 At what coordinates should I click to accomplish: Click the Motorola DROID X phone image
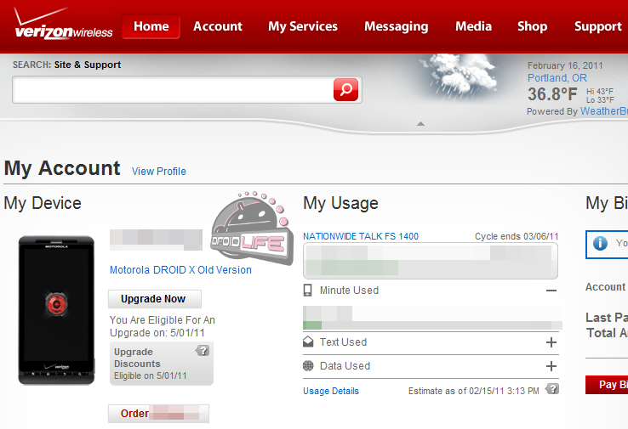click(x=56, y=310)
